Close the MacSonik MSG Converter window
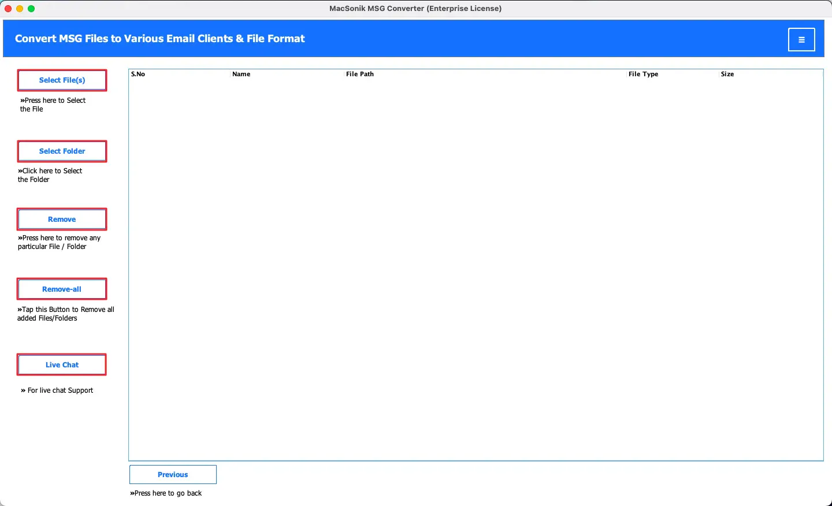This screenshot has width=832, height=506. (x=8, y=9)
